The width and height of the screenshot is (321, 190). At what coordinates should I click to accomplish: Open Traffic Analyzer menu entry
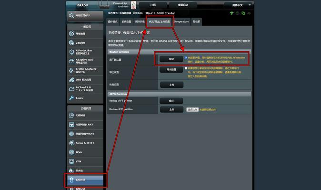coord(85,70)
